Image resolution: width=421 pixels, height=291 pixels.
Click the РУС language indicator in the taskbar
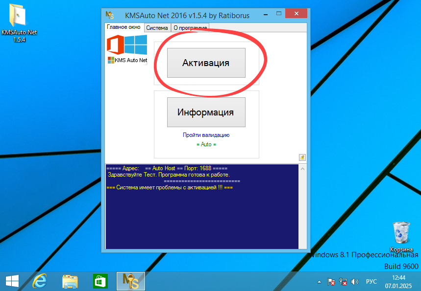371,282
